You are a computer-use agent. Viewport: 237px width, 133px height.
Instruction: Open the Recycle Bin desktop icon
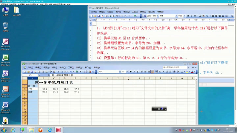click(x=6, y=26)
